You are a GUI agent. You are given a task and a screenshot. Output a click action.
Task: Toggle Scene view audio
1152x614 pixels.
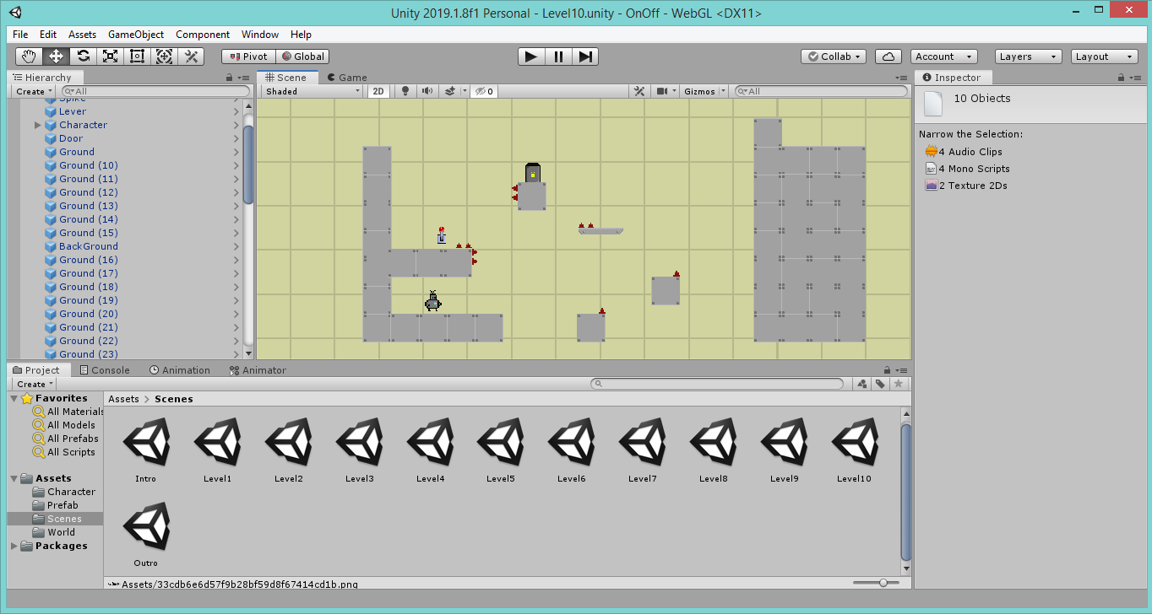[x=427, y=91]
